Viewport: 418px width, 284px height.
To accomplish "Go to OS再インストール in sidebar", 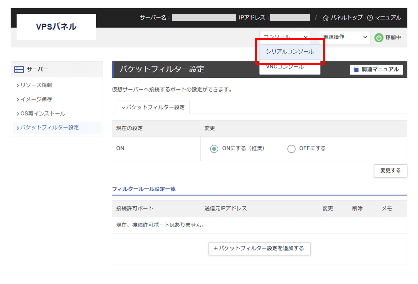I will click(43, 114).
